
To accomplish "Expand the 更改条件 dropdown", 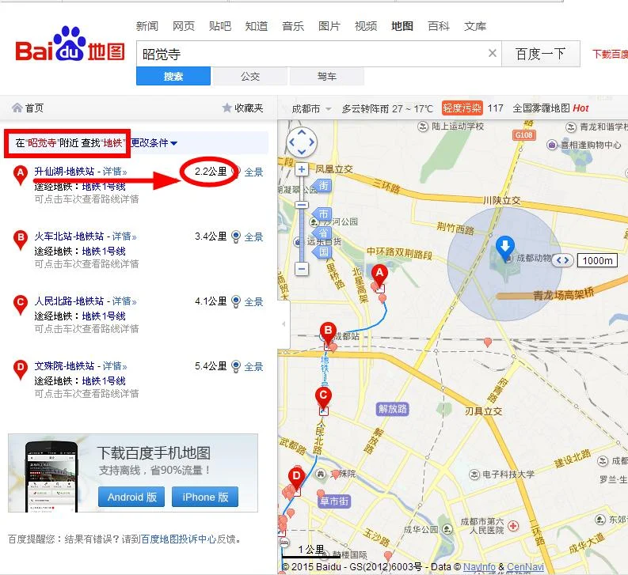I will (154, 143).
